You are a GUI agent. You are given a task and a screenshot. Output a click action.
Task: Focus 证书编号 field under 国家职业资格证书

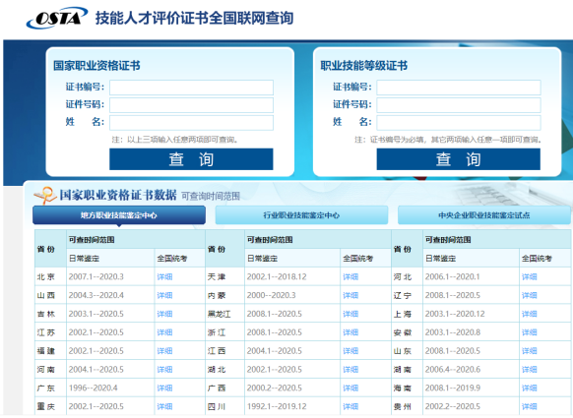coord(191,88)
